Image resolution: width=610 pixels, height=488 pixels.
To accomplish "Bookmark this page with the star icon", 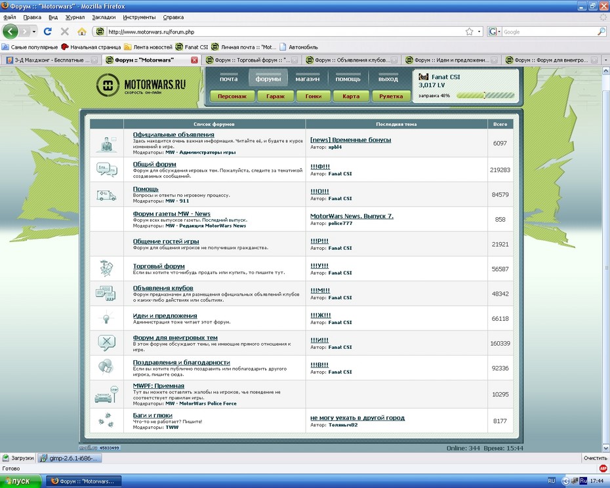I will (x=470, y=31).
